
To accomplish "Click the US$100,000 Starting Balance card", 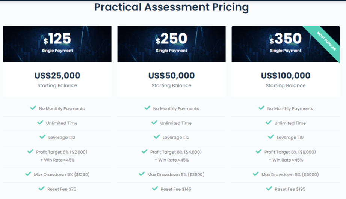I will (x=286, y=79).
